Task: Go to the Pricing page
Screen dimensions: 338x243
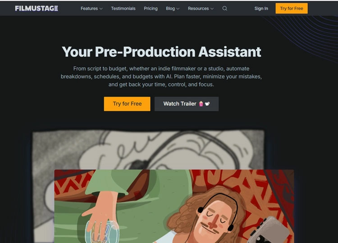Action: pos(151,9)
